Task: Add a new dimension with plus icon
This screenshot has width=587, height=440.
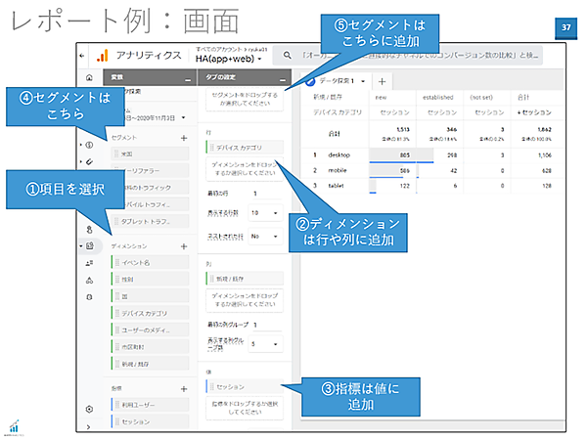Action: click(x=184, y=247)
